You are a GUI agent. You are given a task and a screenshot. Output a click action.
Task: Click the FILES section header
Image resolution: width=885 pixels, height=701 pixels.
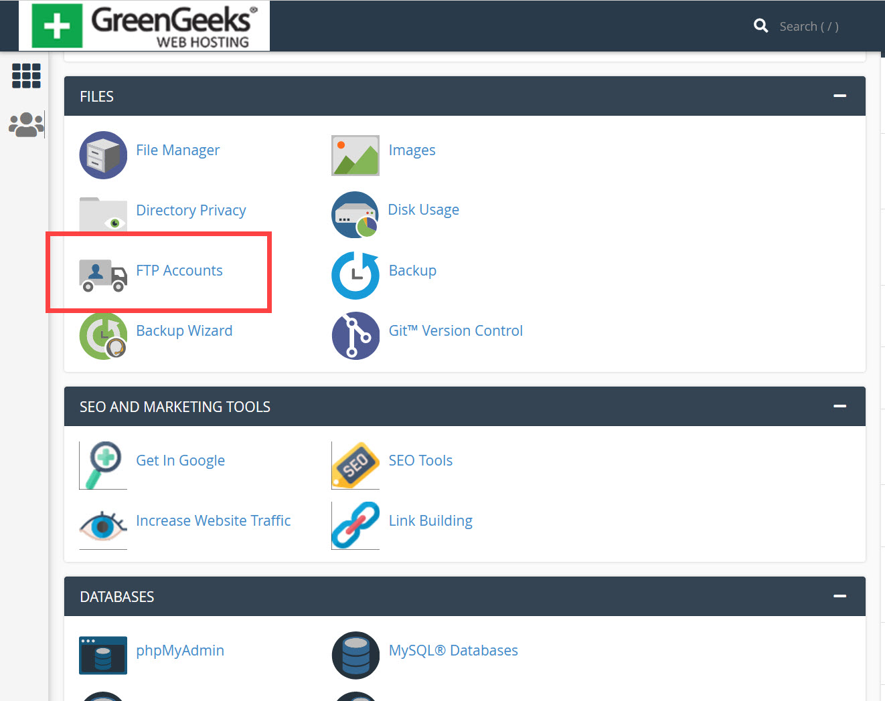tap(465, 96)
